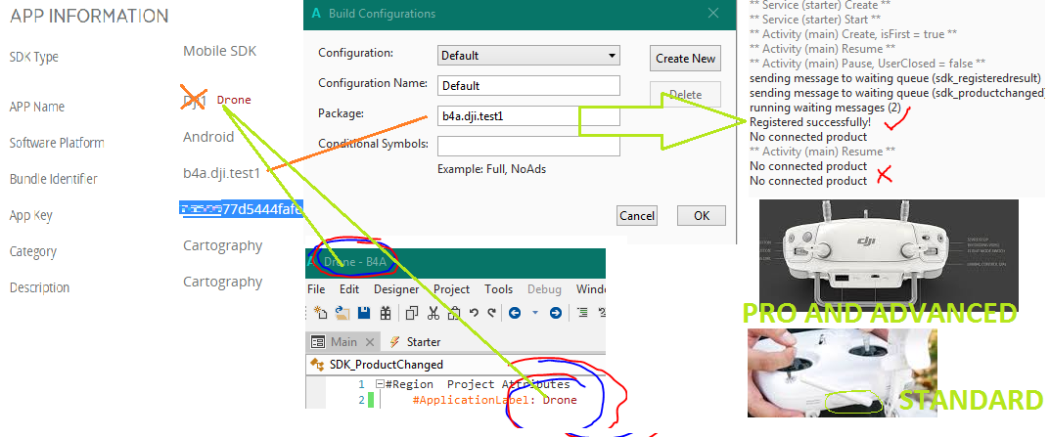Click the Cut scissors icon
Image resolution: width=1050 pixels, height=437 pixels.
[434, 313]
